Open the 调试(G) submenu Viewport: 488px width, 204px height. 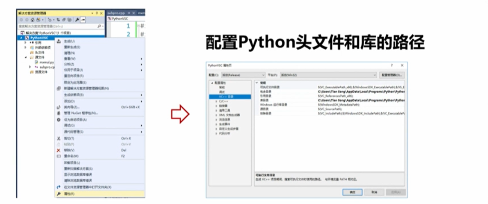pyautogui.click(x=100, y=126)
